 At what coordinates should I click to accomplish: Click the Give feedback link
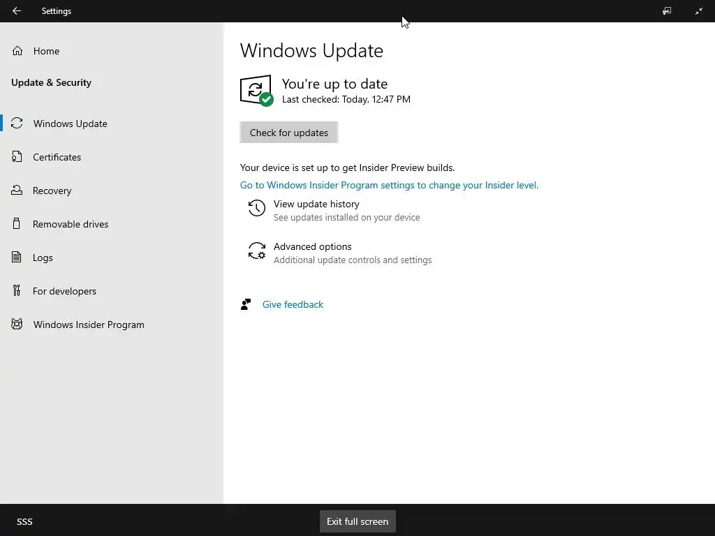tap(293, 304)
